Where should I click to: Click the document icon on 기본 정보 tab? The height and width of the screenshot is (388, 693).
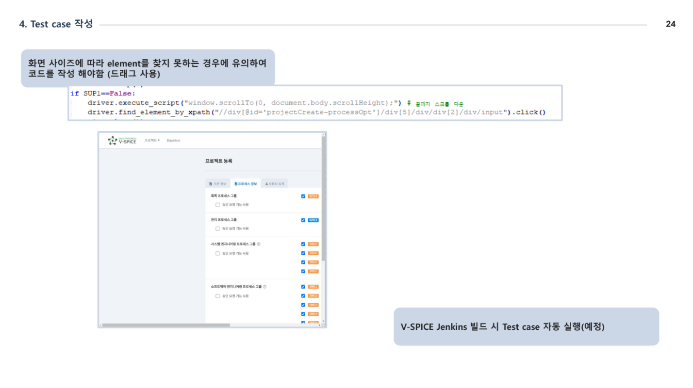click(210, 183)
